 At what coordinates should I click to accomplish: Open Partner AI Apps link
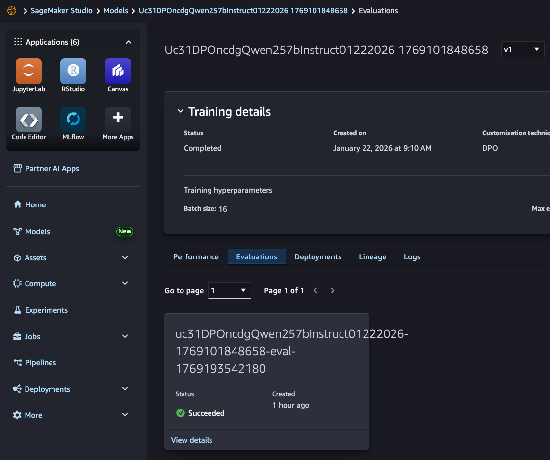[x=52, y=169]
